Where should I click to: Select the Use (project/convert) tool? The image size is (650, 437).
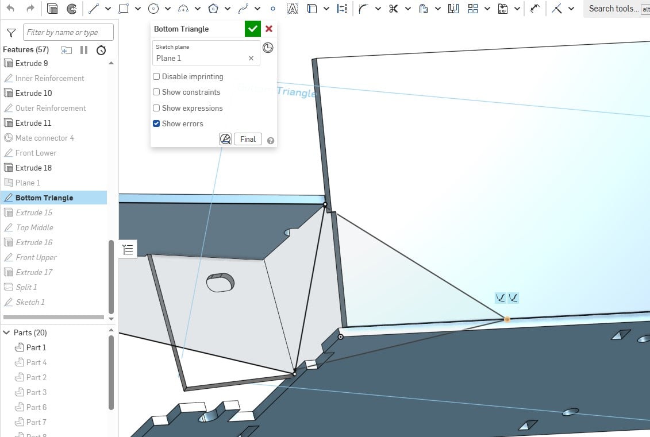[312, 8]
